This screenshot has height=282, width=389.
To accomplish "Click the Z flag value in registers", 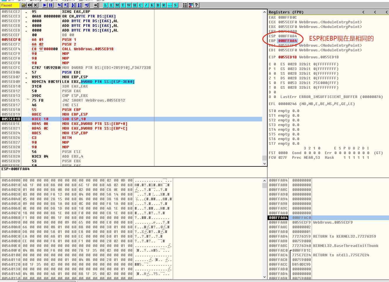I will 275,78.
